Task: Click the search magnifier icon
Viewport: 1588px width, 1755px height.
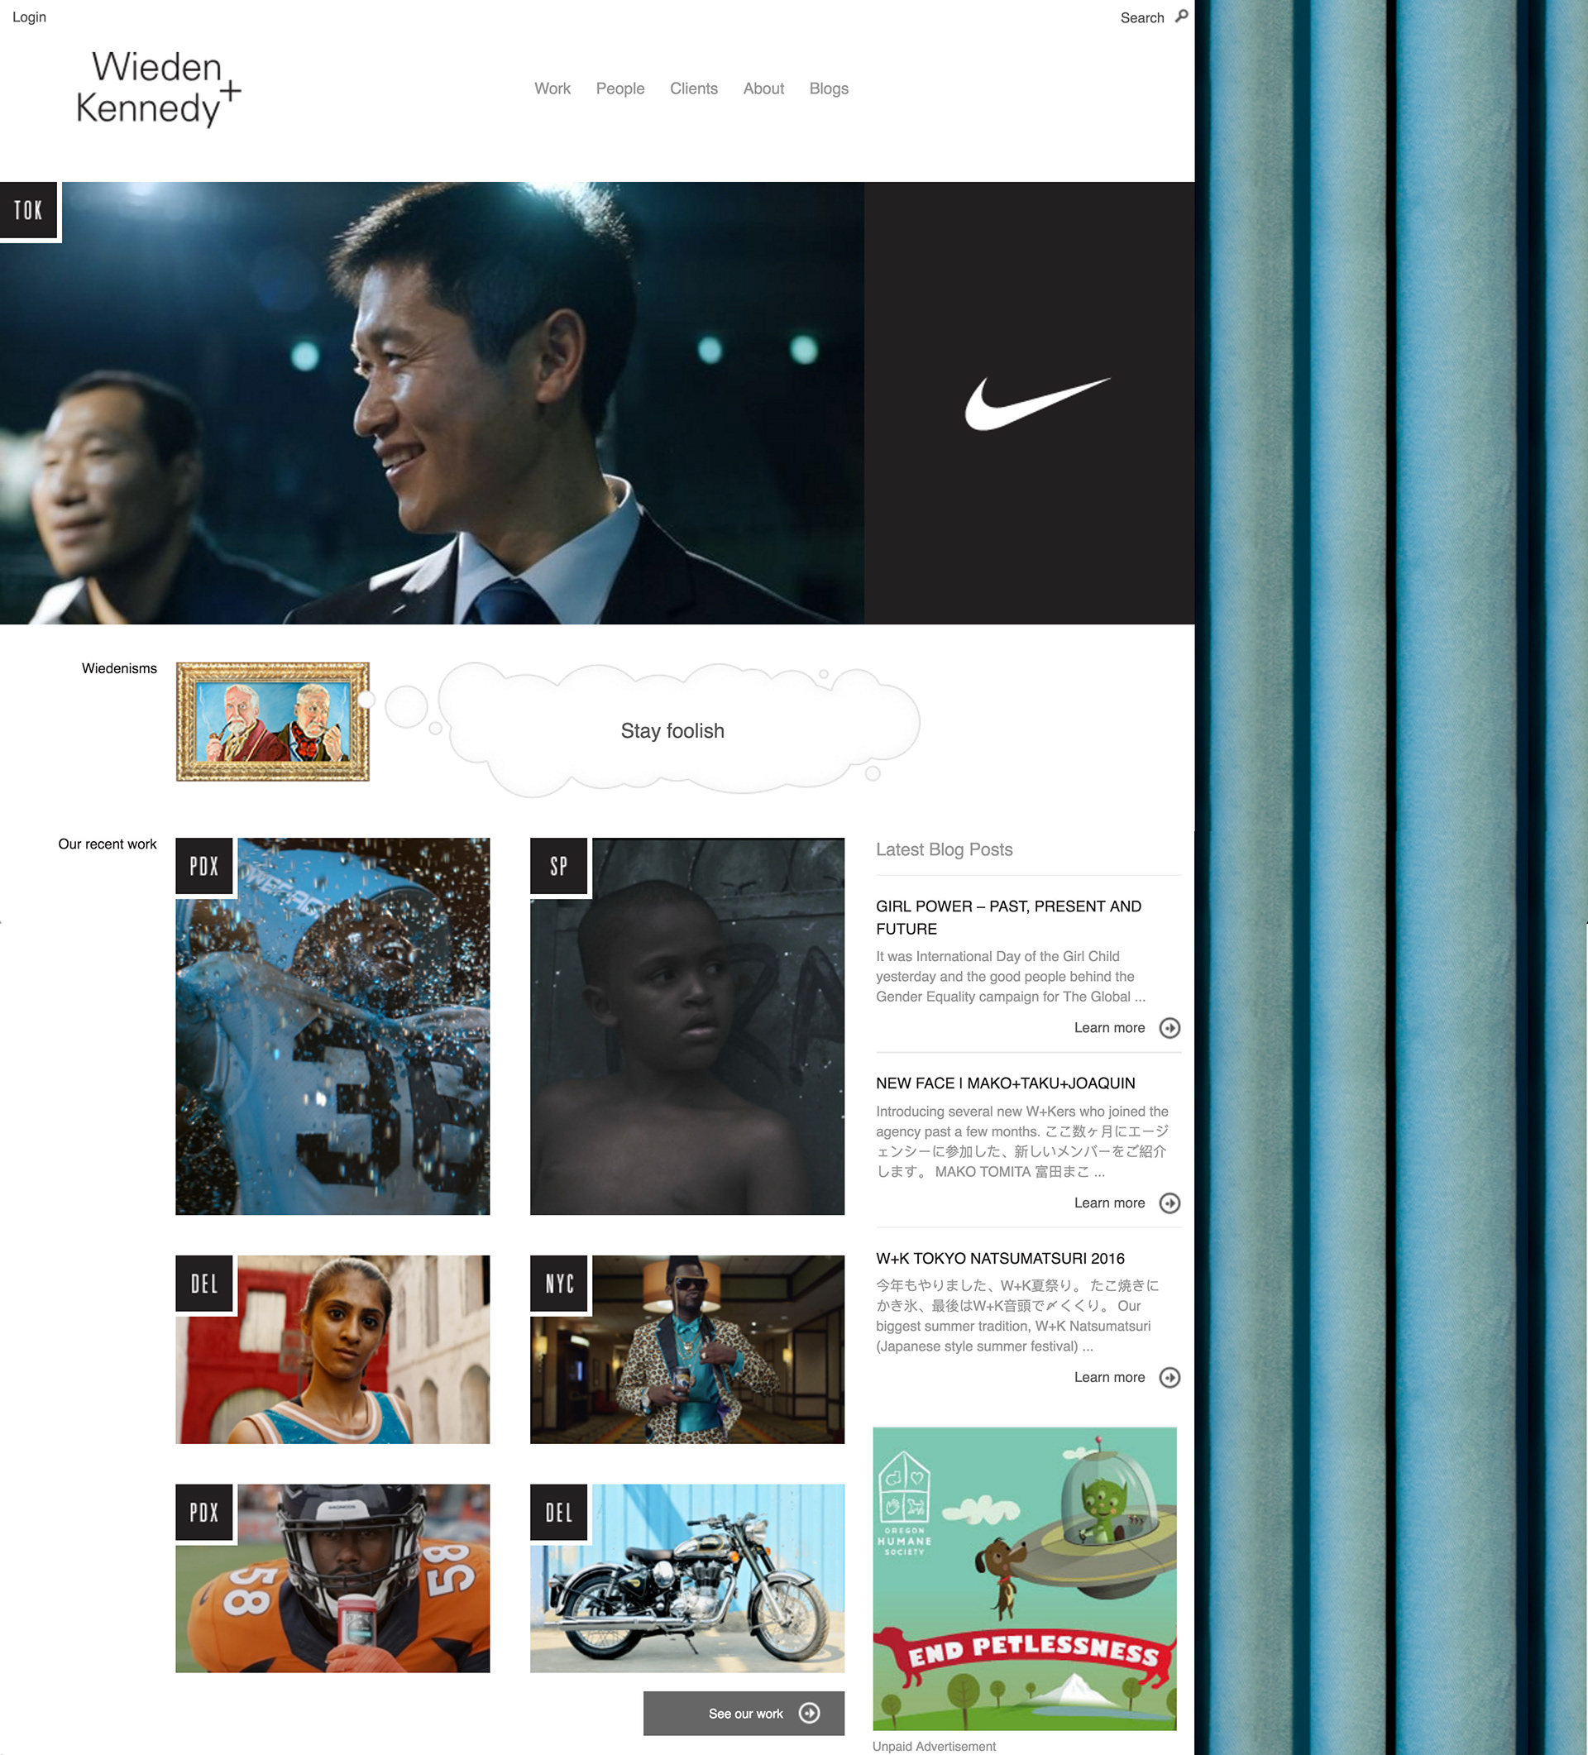Action: point(1181,16)
